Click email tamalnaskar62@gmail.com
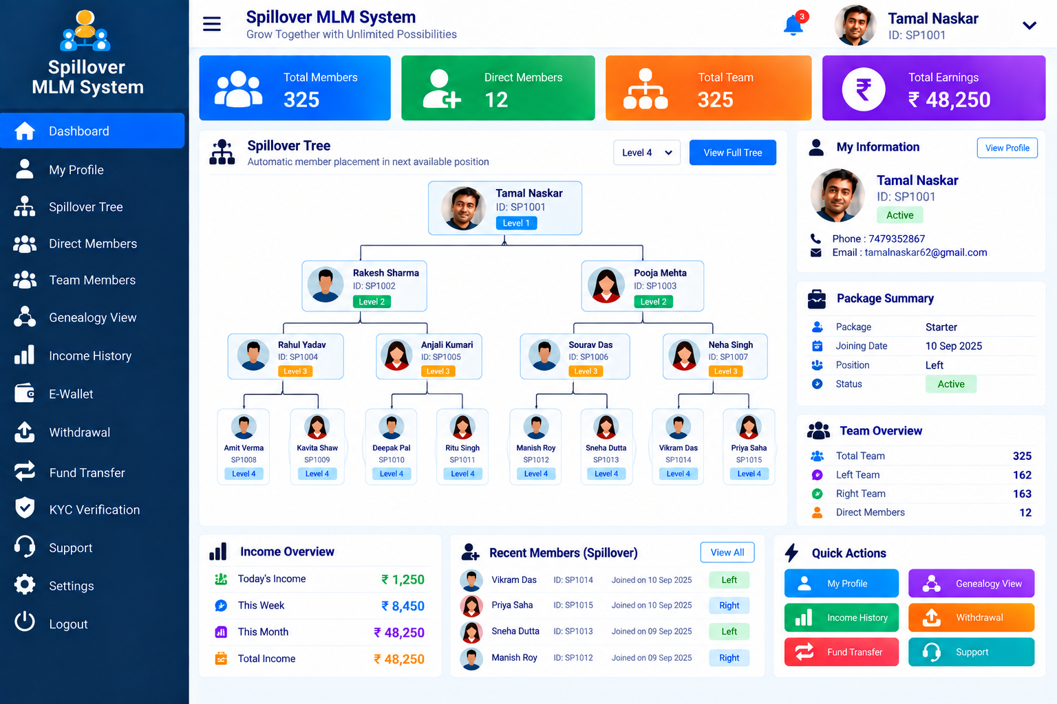 click(926, 252)
